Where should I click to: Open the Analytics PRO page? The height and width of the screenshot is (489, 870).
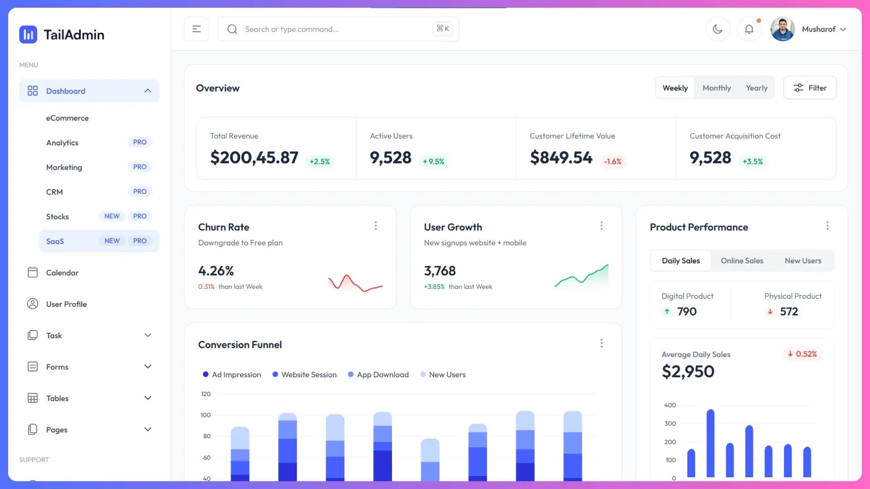pyautogui.click(x=62, y=142)
